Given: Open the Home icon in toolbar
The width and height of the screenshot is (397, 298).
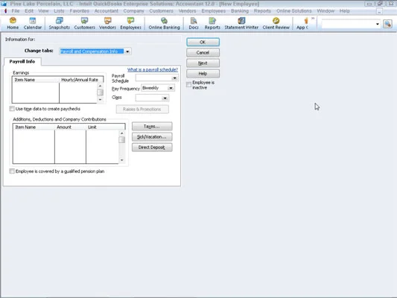Looking at the screenshot, I should [x=13, y=23].
